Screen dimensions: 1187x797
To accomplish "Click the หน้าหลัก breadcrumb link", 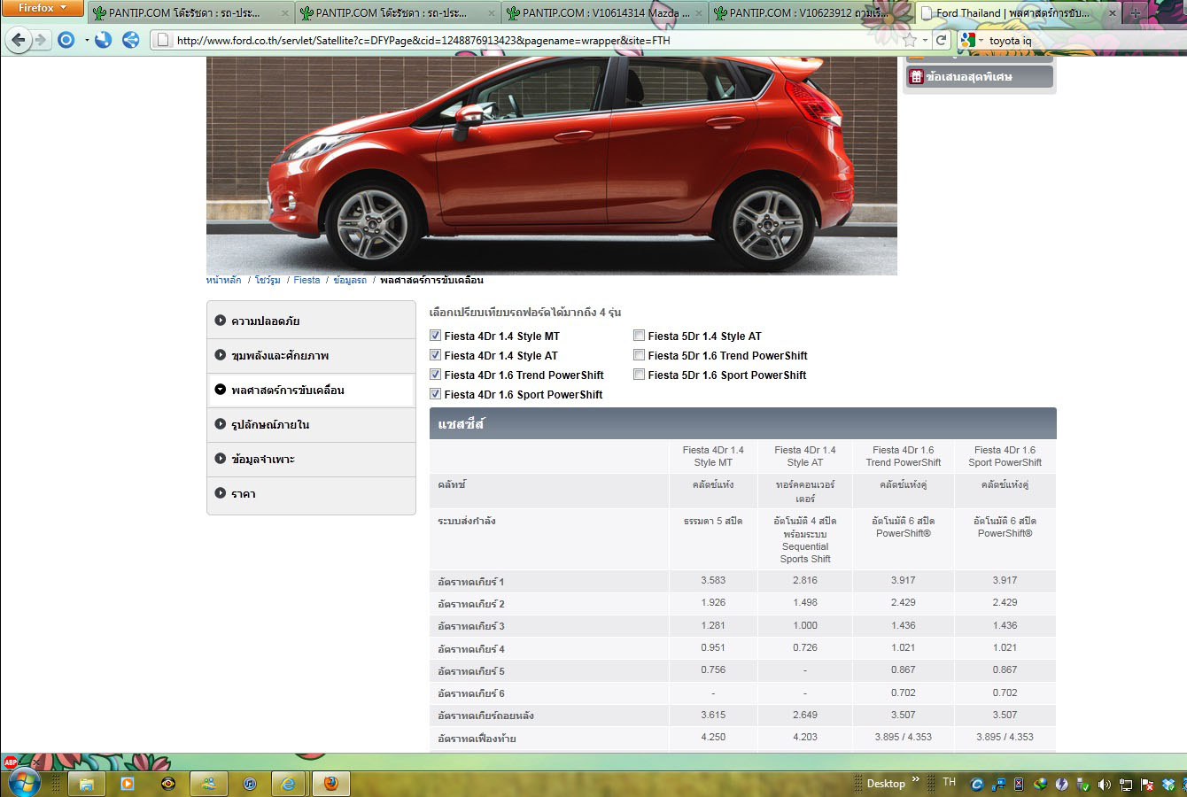I will coord(223,280).
